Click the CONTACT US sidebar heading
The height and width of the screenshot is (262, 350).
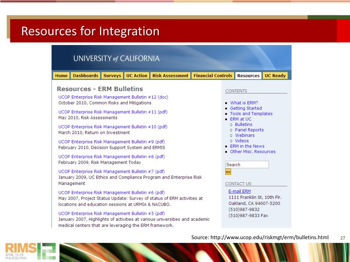click(238, 184)
